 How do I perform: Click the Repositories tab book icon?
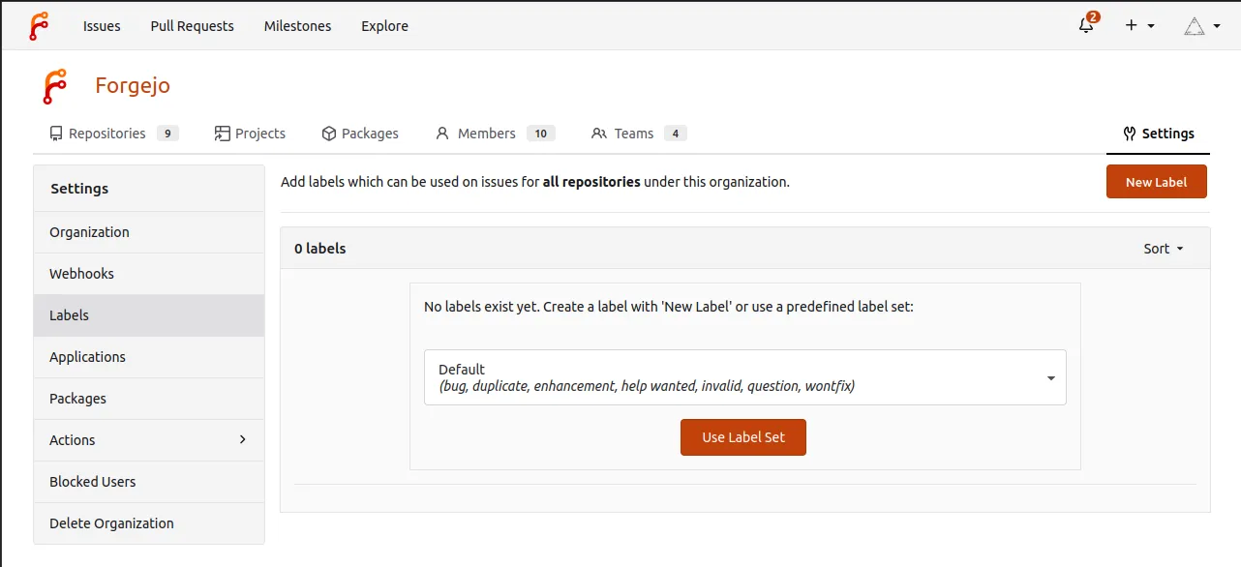pos(56,134)
